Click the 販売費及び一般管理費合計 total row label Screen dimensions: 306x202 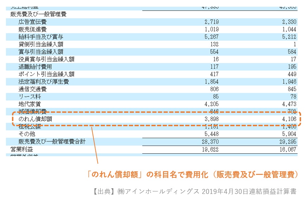point(52,142)
